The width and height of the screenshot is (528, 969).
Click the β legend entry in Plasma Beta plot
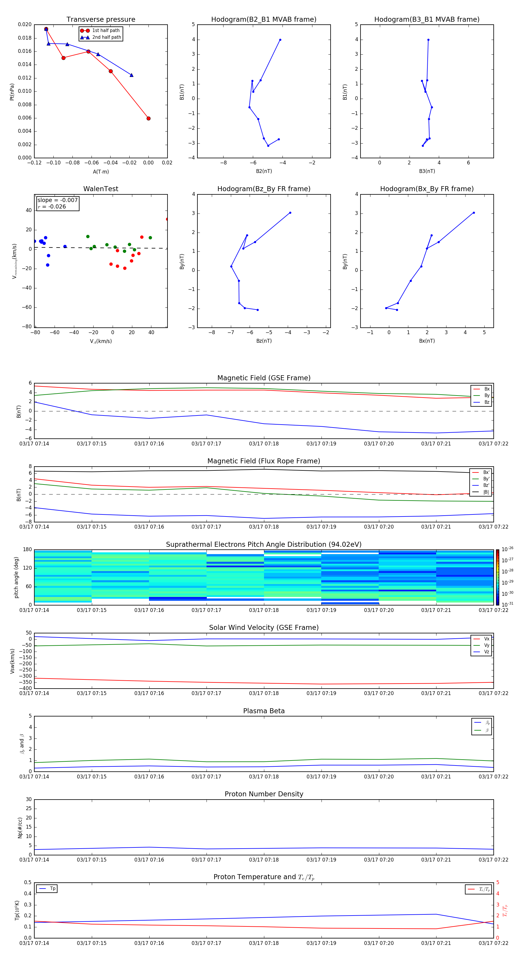pyautogui.click(x=482, y=730)
